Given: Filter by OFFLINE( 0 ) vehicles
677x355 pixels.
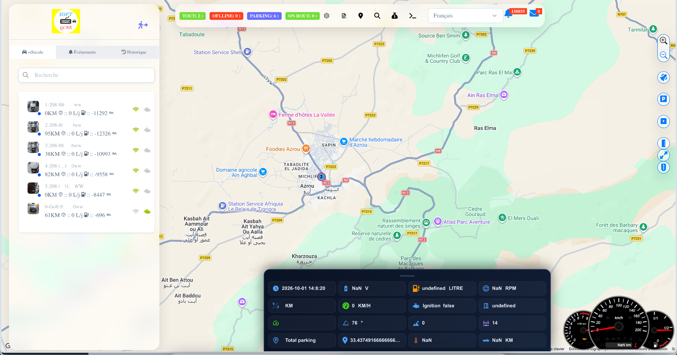Looking at the screenshot, I should click(x=226, y=16).
